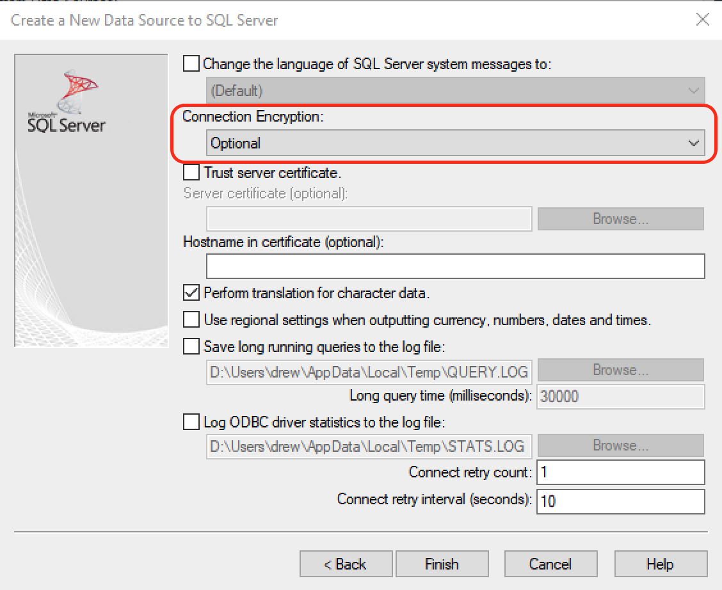Click Browse next to STATS.LOG path
The width and height of the screenshot is (722, 590).
pyautogui.click(x=620, y=446)
